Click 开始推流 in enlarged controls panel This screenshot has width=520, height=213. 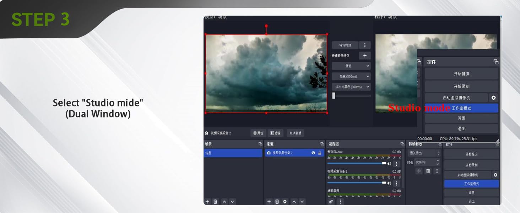tap(461, 74)
